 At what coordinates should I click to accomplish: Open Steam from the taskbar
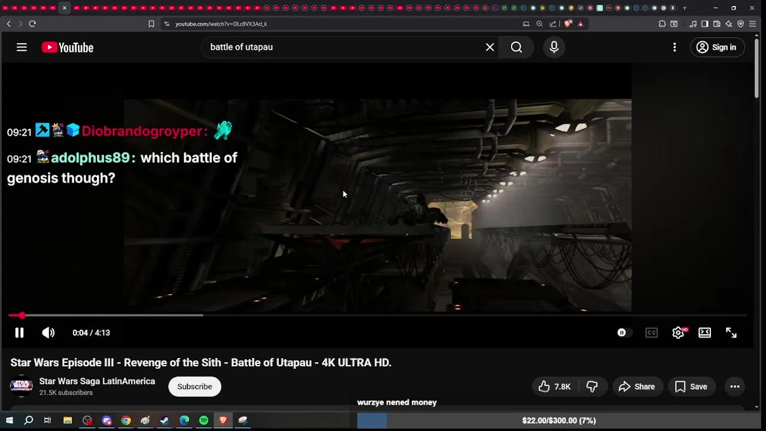(165, 421)
